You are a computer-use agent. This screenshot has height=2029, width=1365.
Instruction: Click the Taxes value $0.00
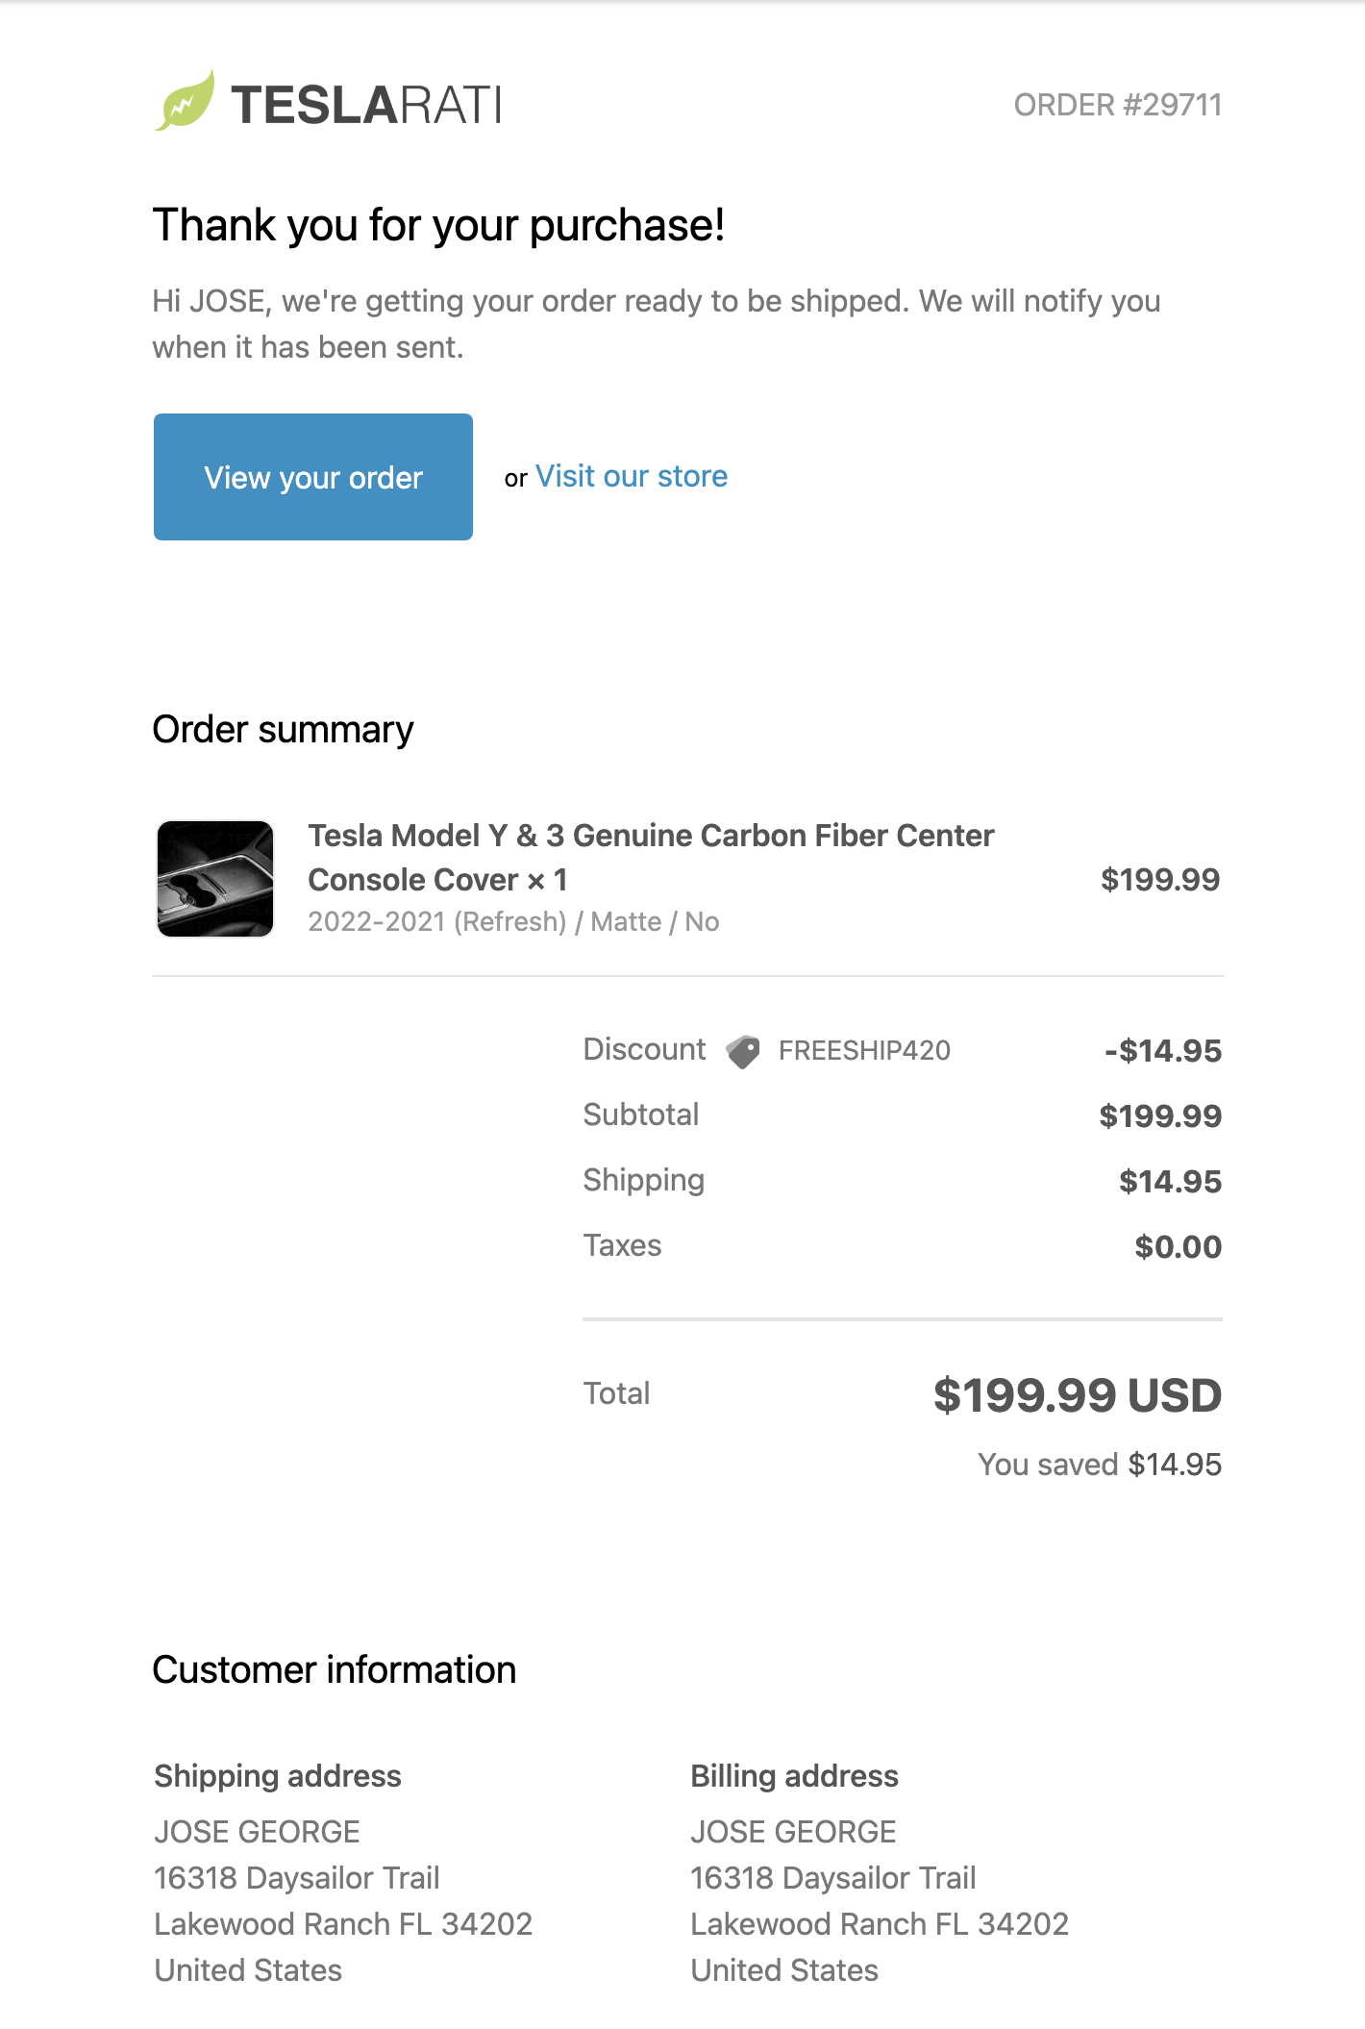(1179, 1246)
